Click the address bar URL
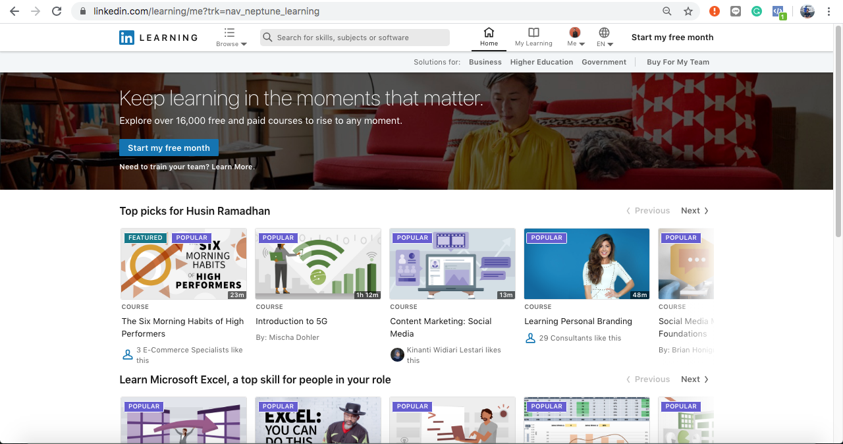 (x=206, y=11)
